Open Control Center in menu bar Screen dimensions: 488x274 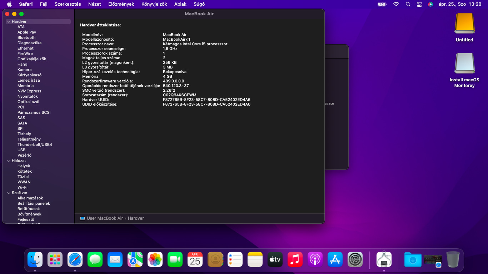(419, 4)
